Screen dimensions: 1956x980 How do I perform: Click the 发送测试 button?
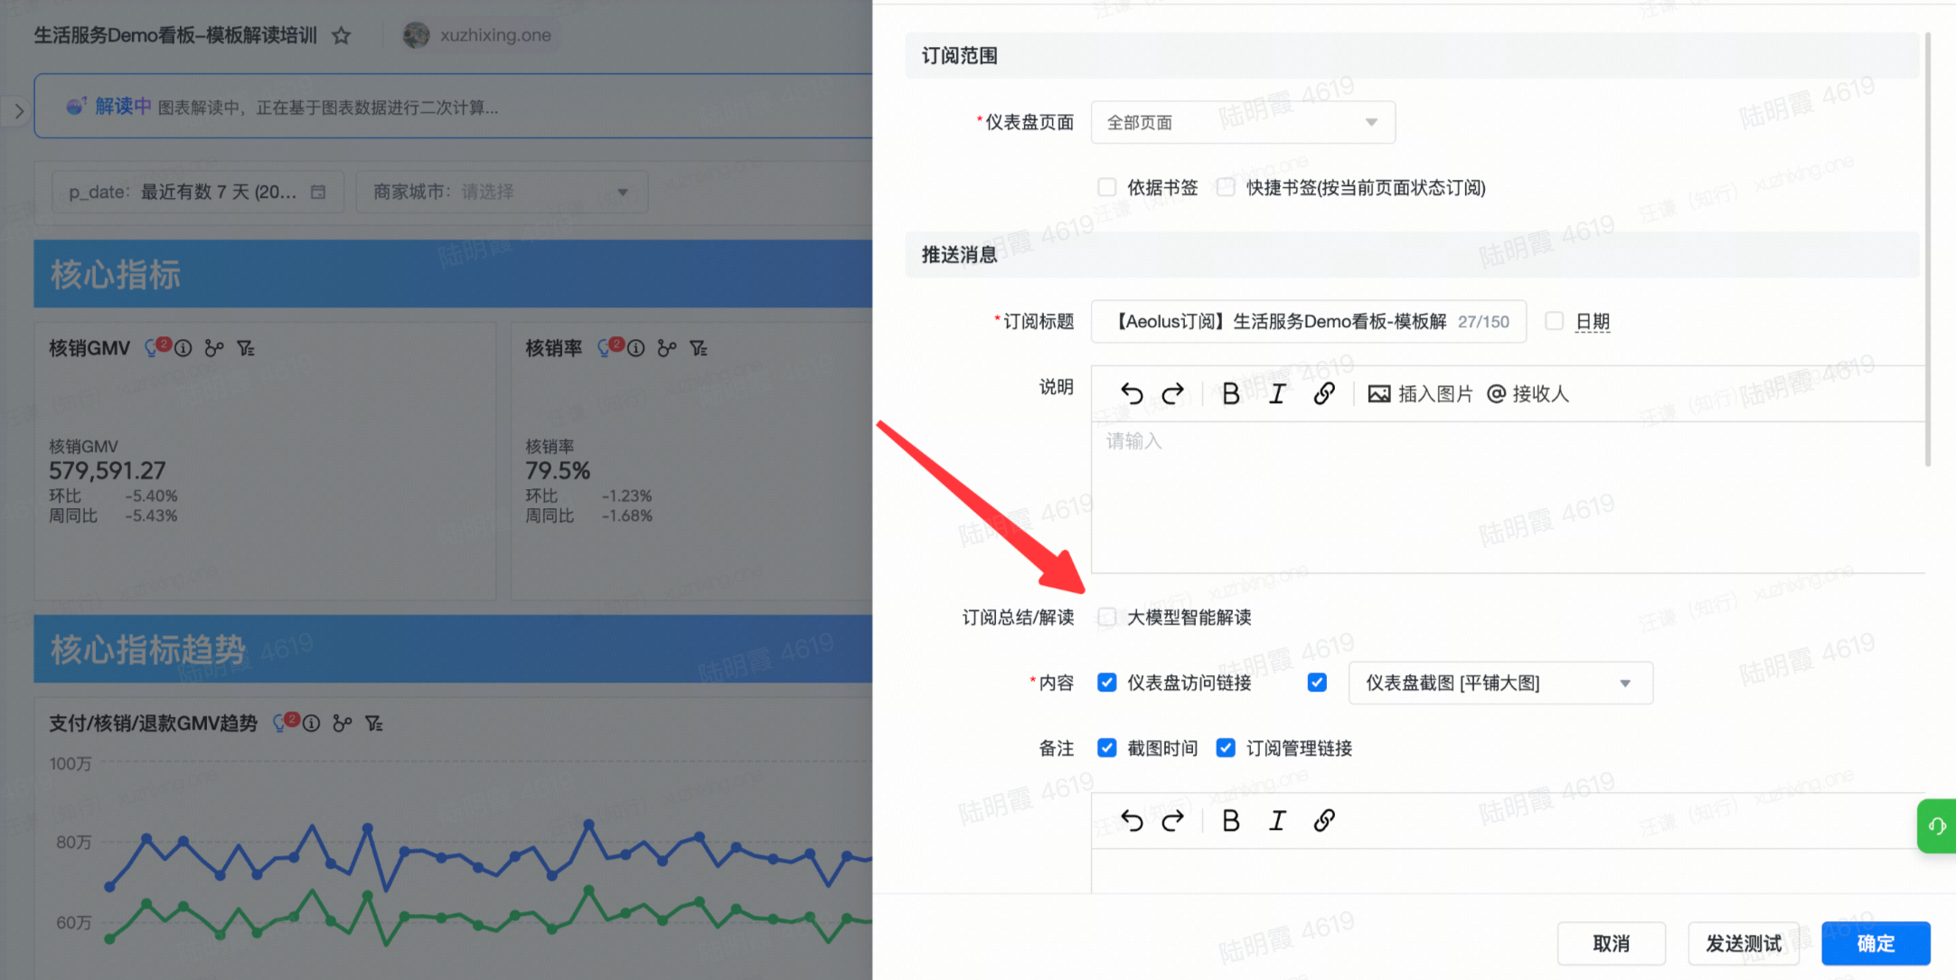pyautogui.click(x=1744, y=943)
